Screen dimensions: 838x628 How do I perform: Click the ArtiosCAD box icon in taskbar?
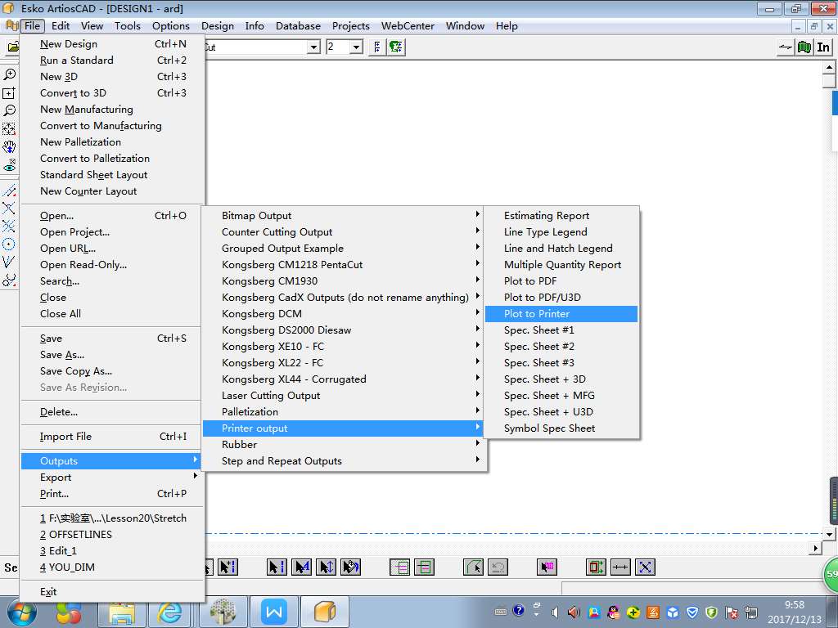[324, 611]
